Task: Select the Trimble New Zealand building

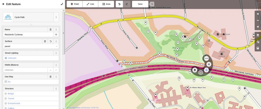Action: tap(221, 53)
